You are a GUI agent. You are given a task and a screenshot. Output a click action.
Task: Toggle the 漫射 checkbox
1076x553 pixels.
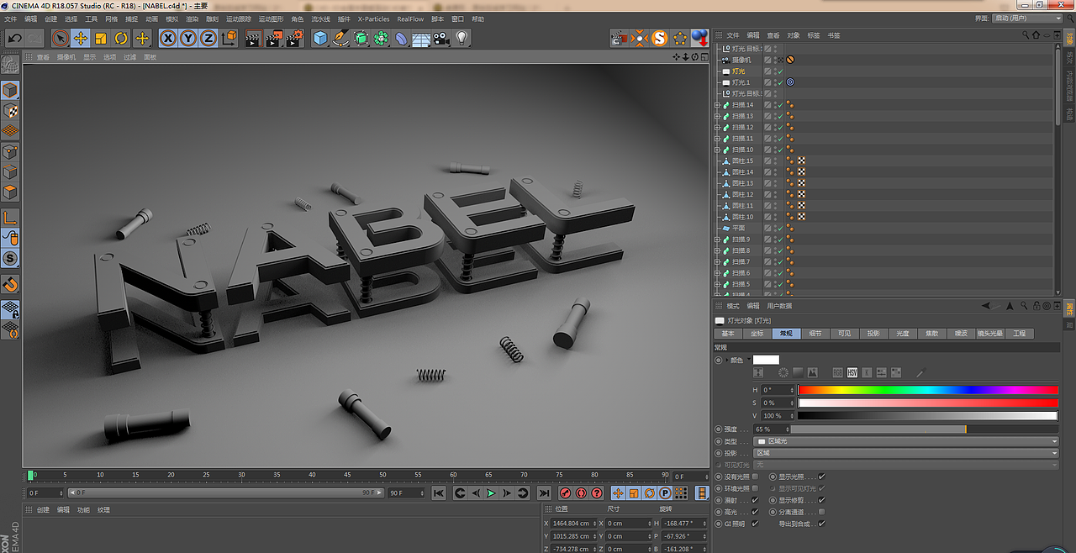(x=755, y=500)
